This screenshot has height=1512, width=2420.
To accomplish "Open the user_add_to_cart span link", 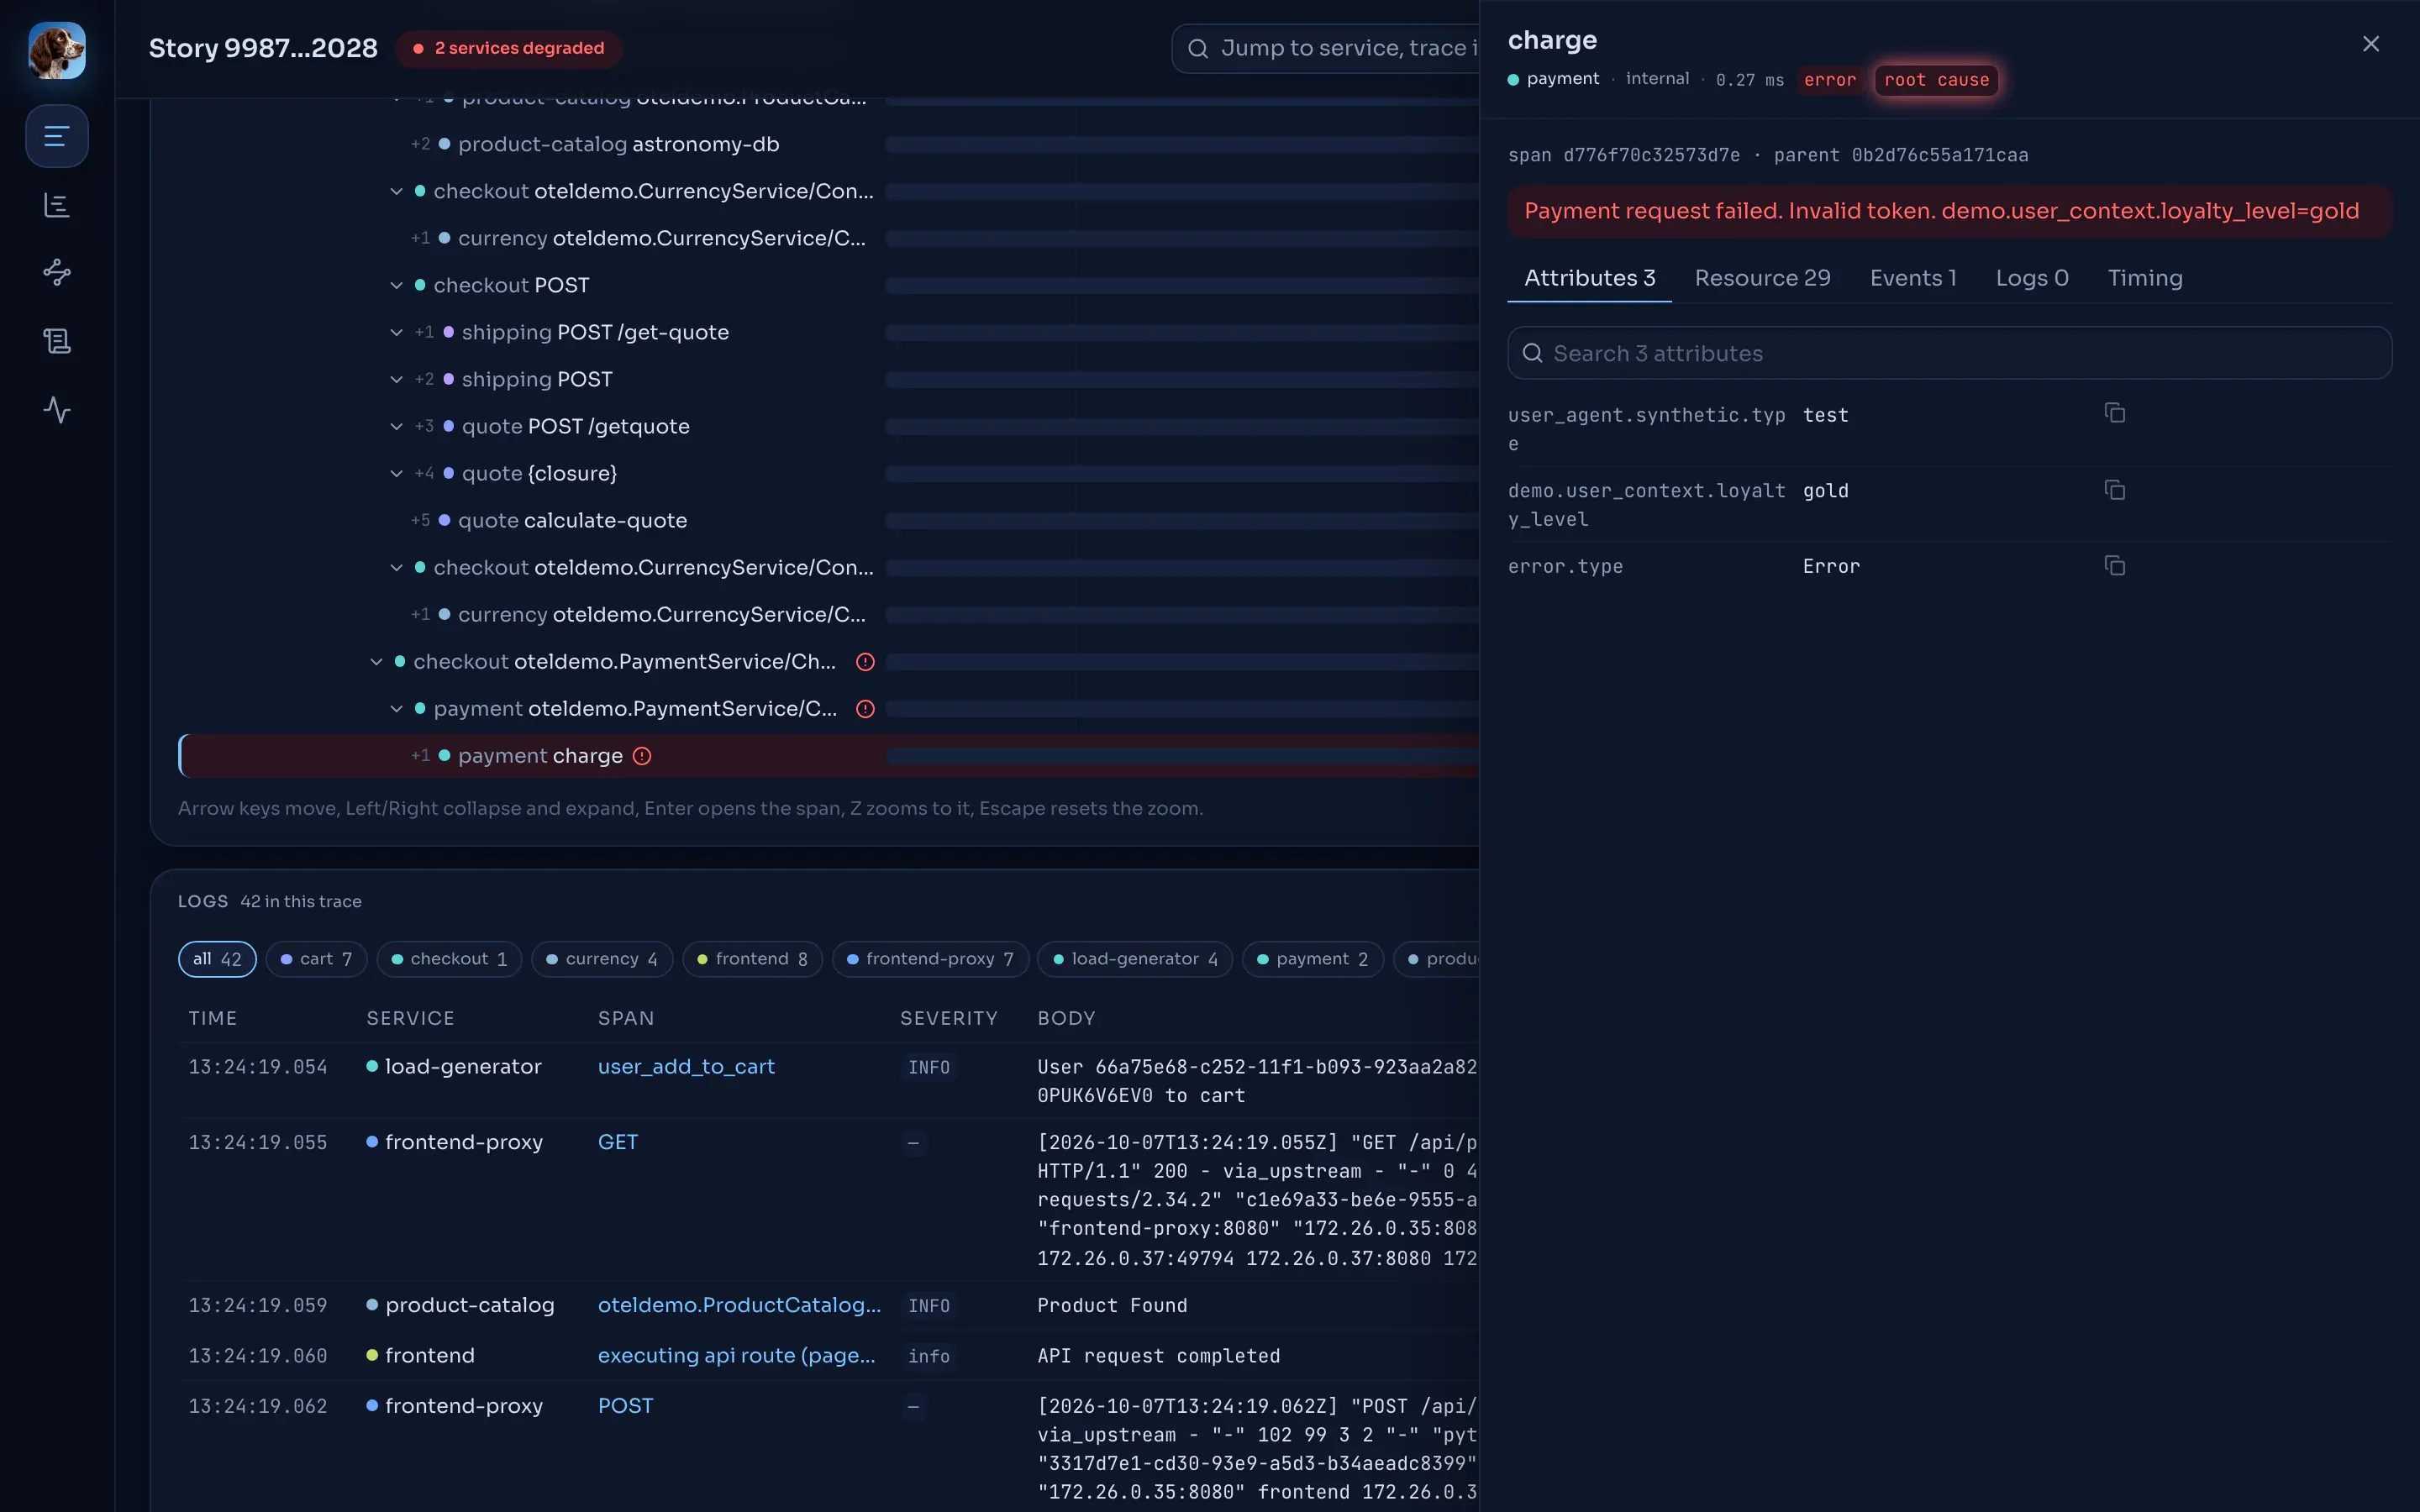I will (686, 1067).
